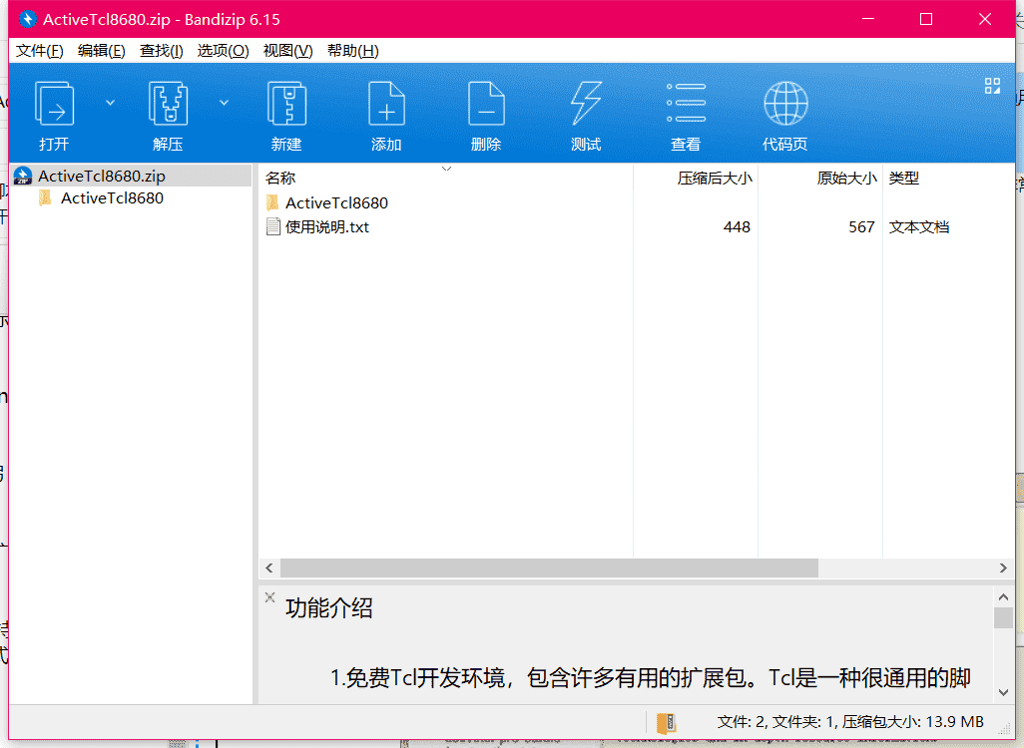Click the 文本文档 type cell
The width and height of the screenshot is (1024, 748).
[x=919, y=227]
